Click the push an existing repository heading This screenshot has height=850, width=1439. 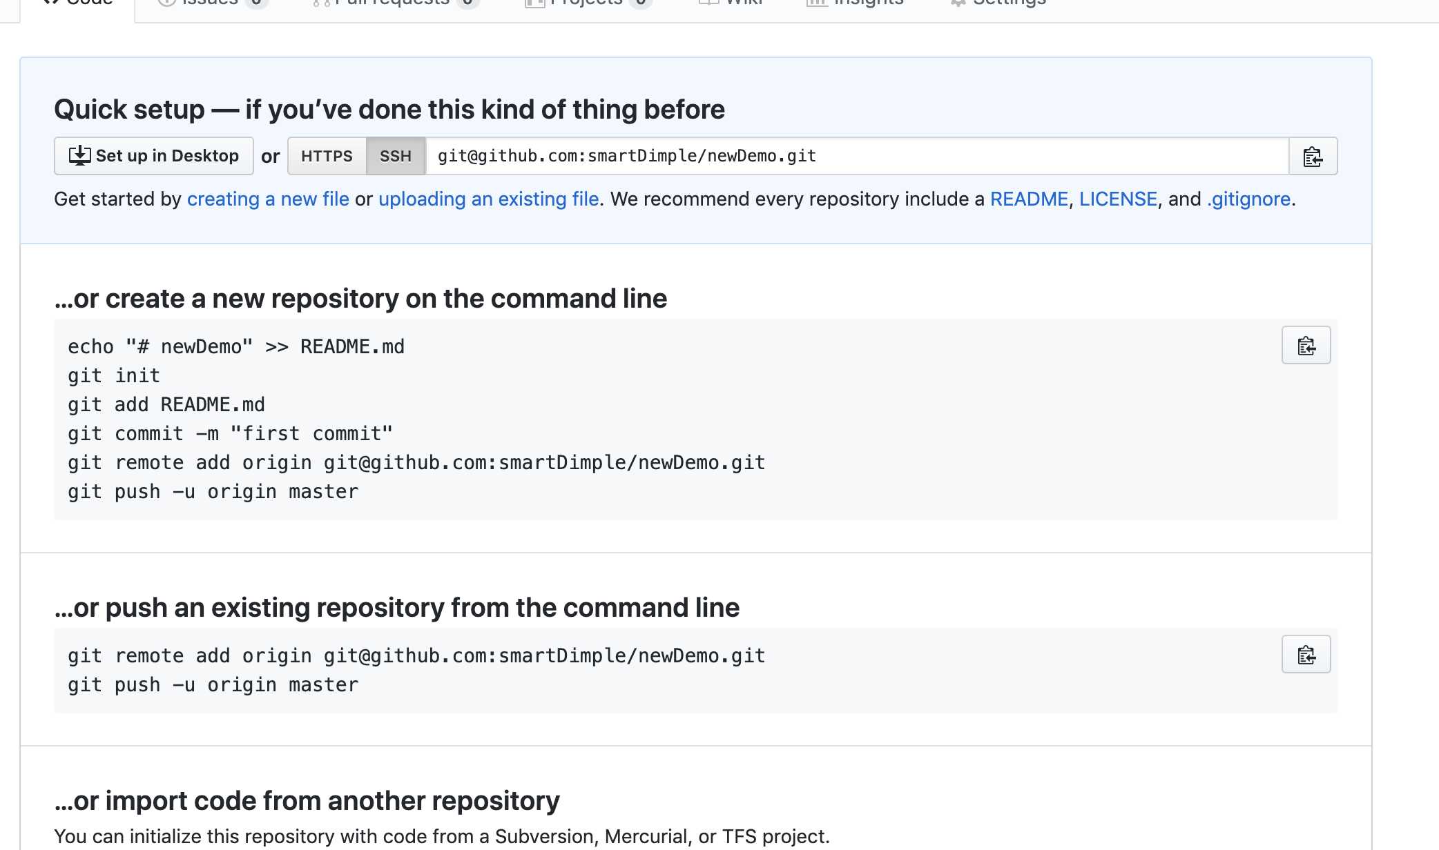click(x=397, y=607)
